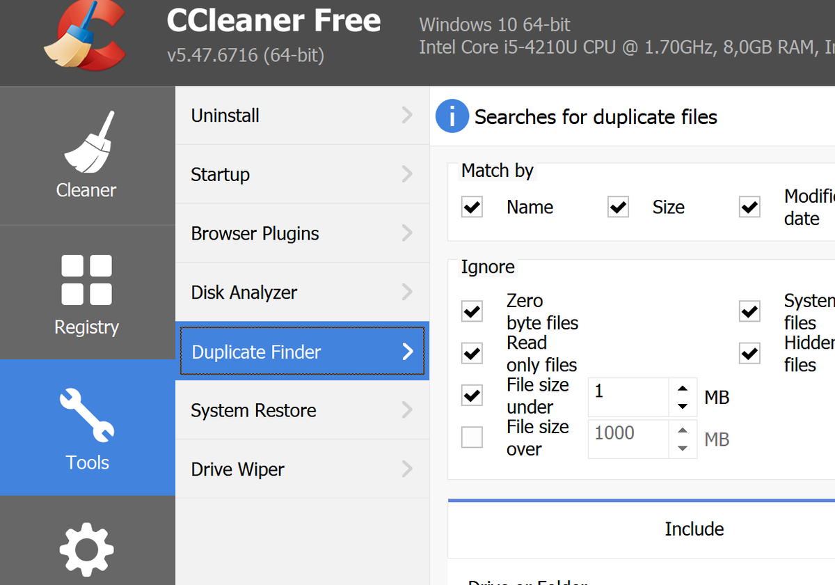Click the 'Searches for duplicate files' heading
The height and width of the screenshot is (585, 835).
(596, 117)
